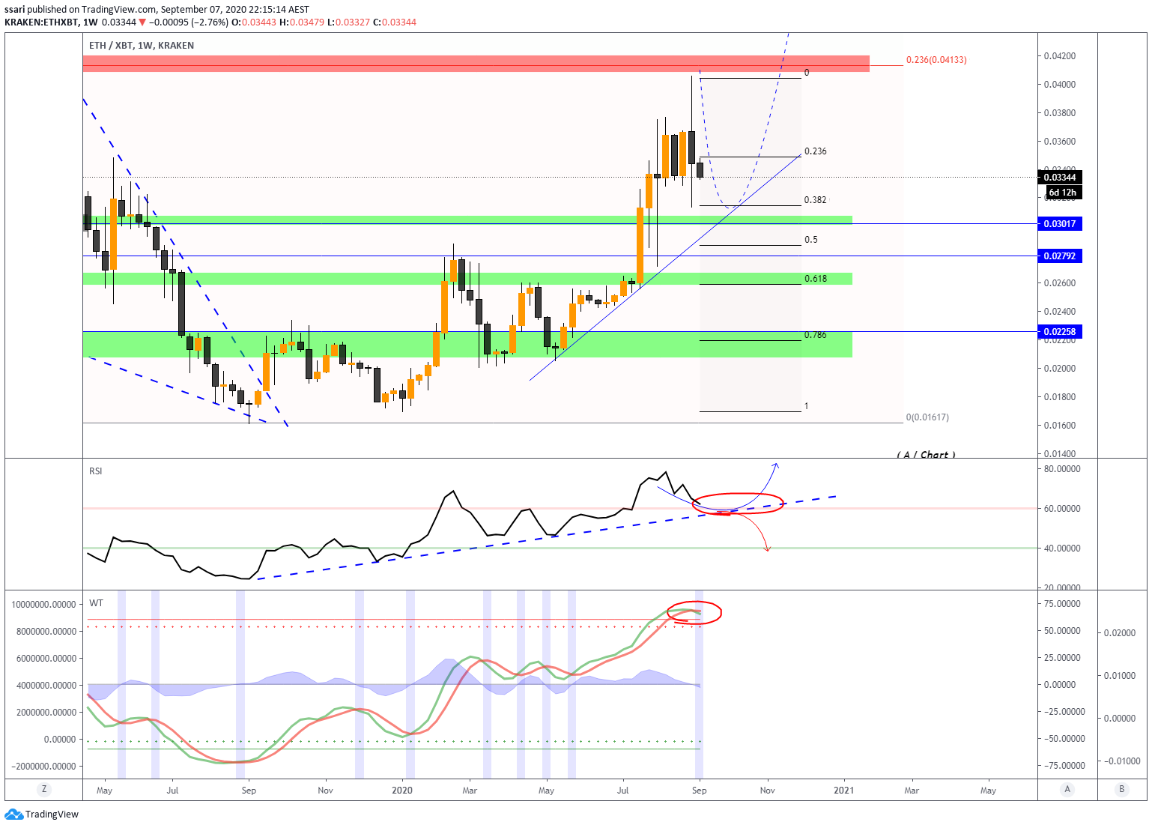Screen dimensions: 1152x828
Task: Click -2000000.00000 on the WT left axis
Action: pyautogui.click(x=44, y=767)
